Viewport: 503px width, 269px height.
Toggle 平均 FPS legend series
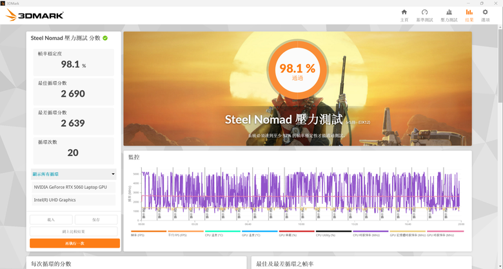tap(186, 234)
